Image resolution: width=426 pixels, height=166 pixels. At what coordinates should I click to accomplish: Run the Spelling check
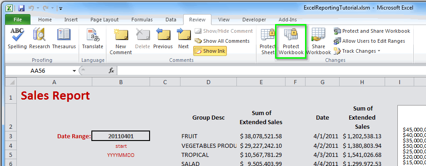(17, 39)
